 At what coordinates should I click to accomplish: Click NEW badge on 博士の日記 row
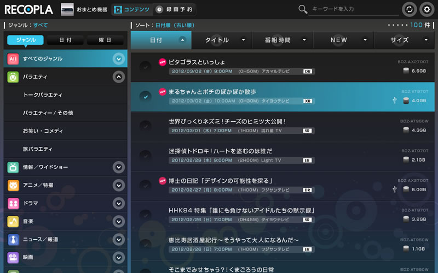click(162, 181)
